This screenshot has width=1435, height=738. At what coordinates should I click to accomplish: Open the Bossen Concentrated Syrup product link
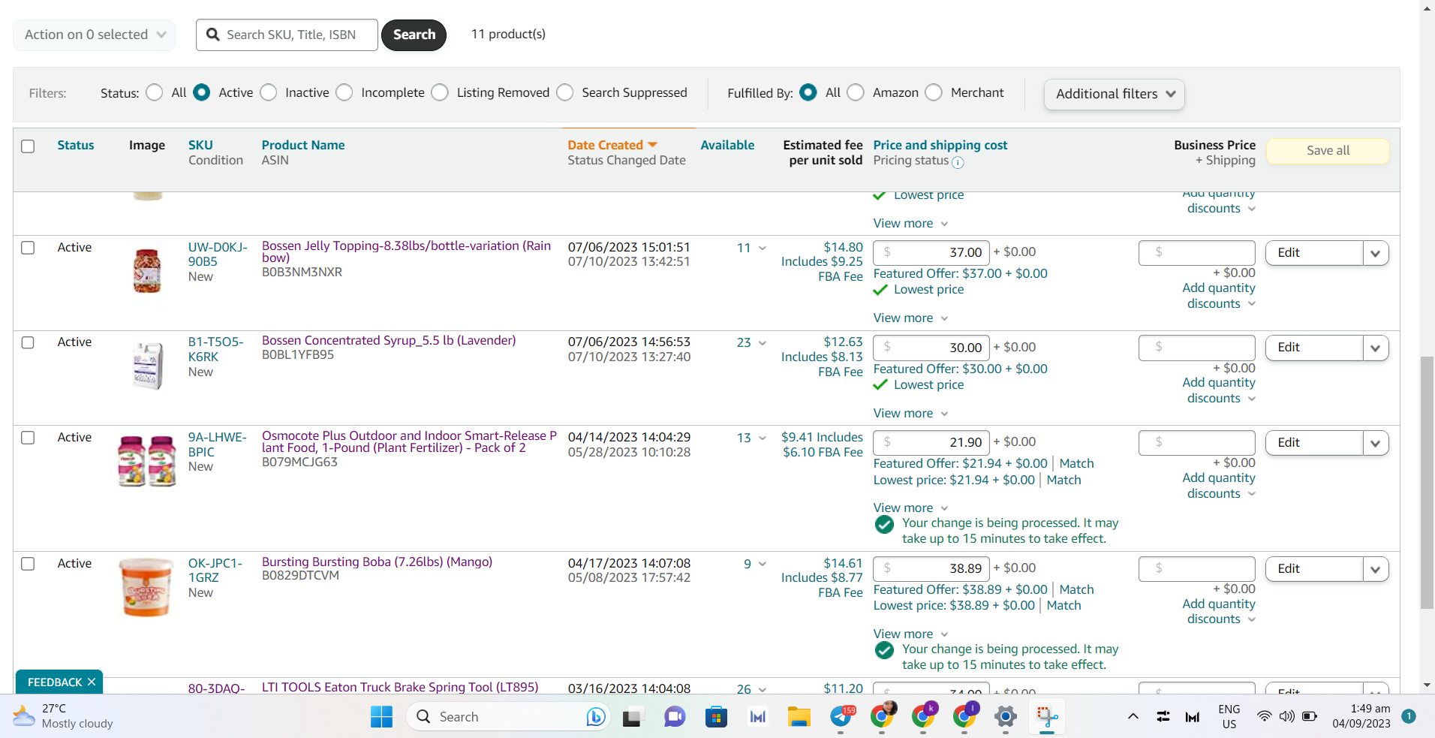(x=389, y=340)
